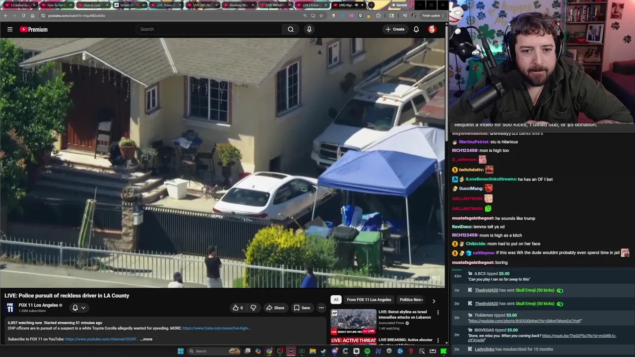
Task: Click the Windows taskbar search box
Action: [214, 351]
